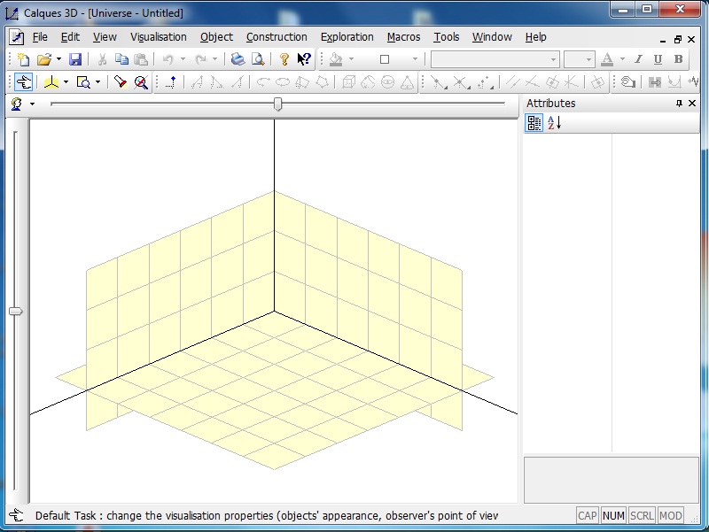
Task: Select the flashlight tool icon
Action: pos(121,82)
